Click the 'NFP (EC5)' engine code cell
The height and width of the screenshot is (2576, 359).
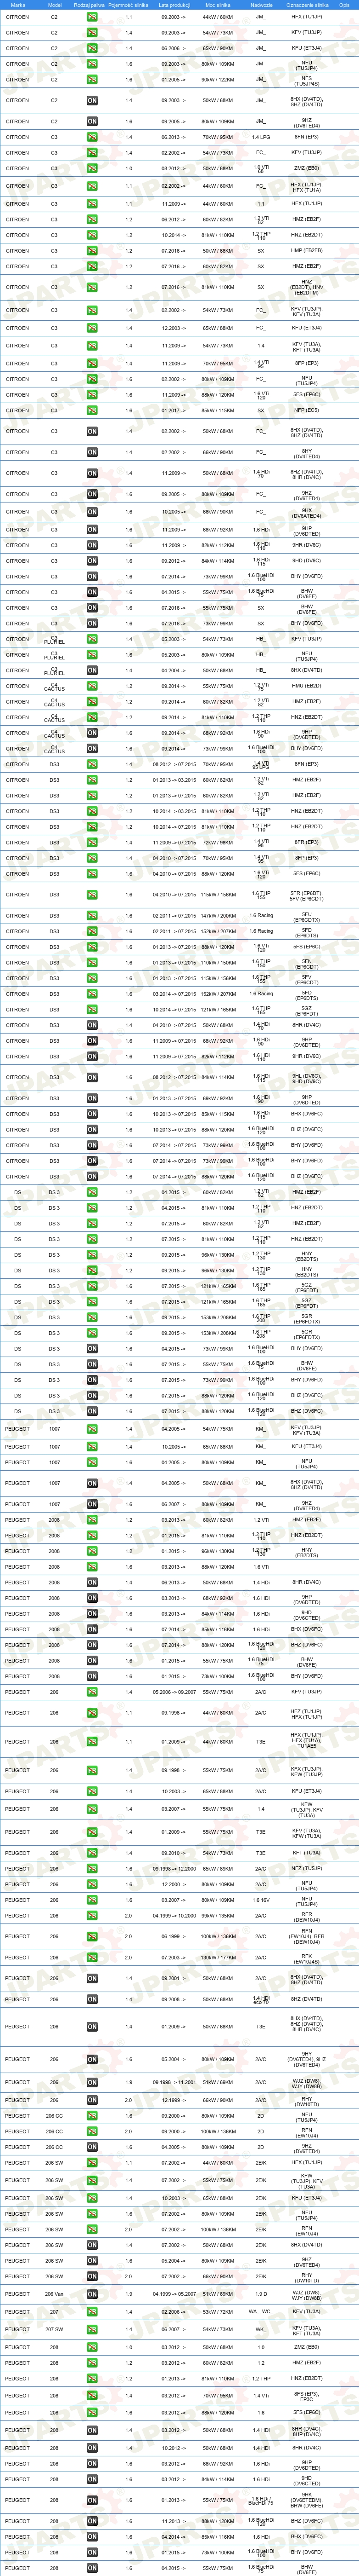point(306,410)
